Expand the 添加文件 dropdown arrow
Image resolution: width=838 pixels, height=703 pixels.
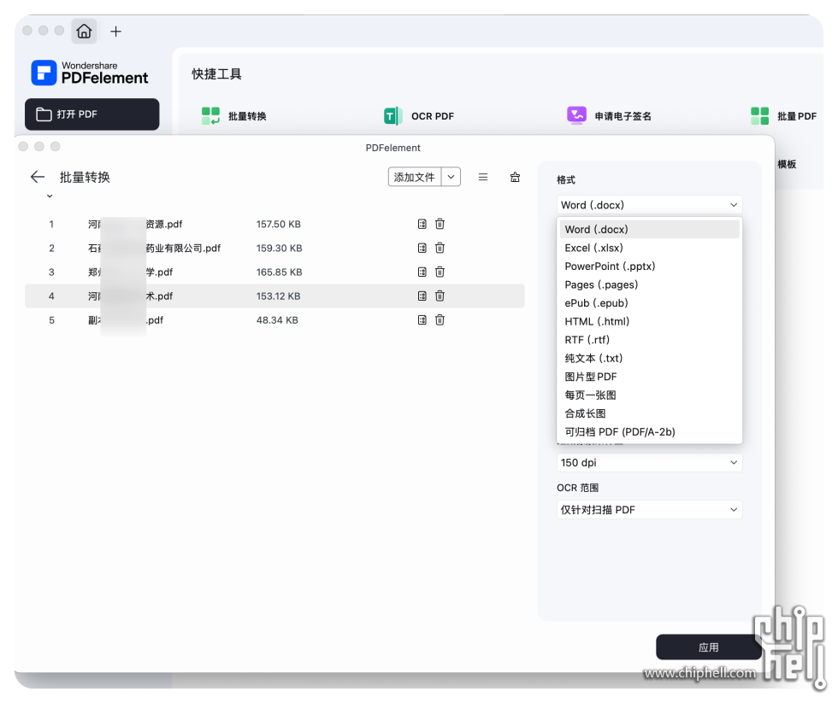point(451,177)
